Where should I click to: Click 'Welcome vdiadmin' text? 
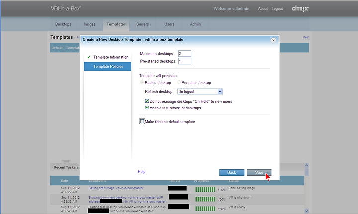click(231, 8)
